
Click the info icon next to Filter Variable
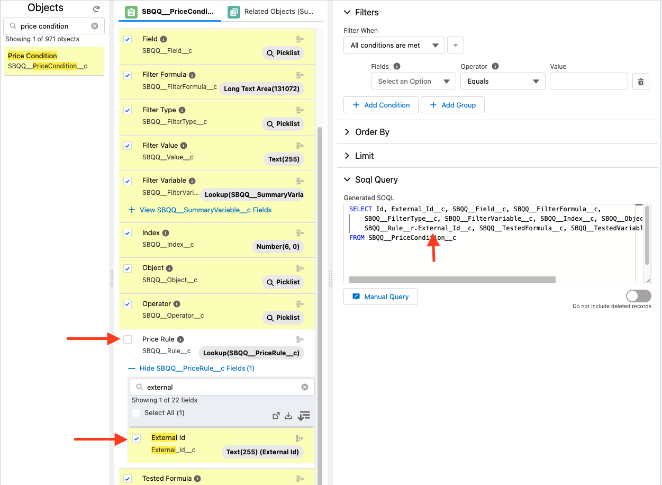coord(192,181)
